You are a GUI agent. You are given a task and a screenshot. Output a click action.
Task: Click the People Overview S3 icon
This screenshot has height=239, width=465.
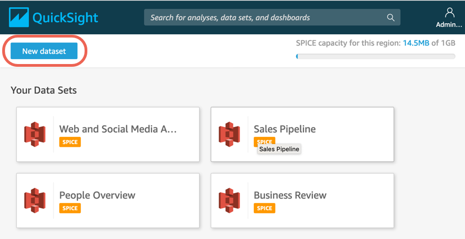tap(34, 201)
